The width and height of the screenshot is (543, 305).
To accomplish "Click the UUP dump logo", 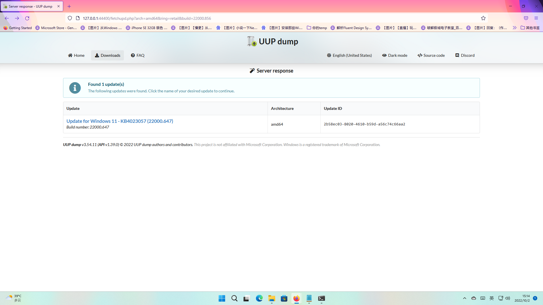I will (x=272, y=41).
